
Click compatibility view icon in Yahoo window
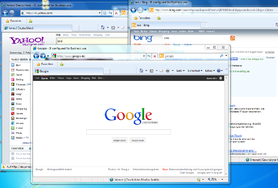105,13
